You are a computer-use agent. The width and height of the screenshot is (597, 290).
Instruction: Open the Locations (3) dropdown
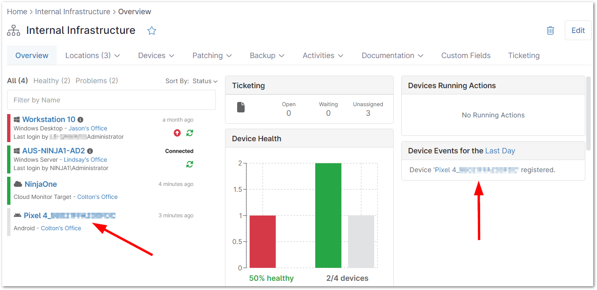92,55
